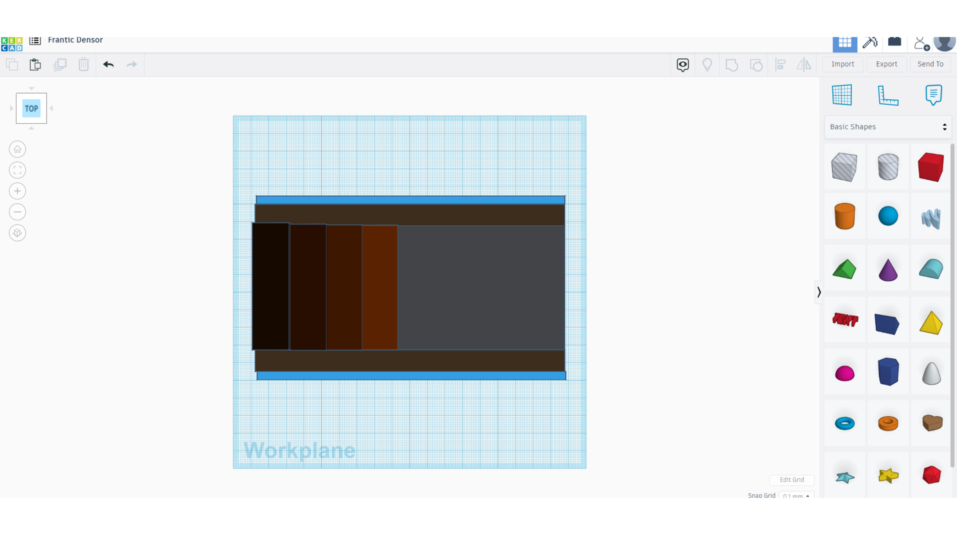Click the Home view icon
The height and width of the screenshot is (538, 957).
18,149
